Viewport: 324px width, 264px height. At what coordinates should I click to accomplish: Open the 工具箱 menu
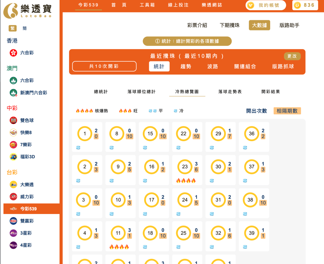click(147, 5)
